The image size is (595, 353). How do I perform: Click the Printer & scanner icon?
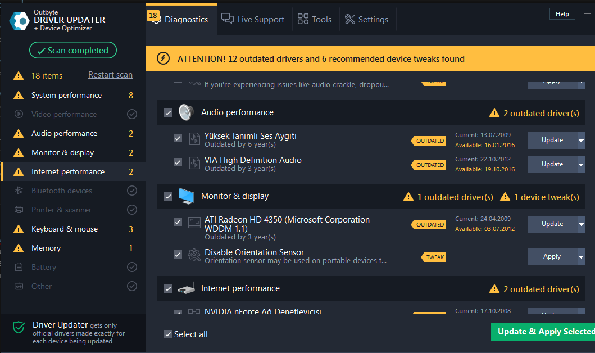click(19, 210)
